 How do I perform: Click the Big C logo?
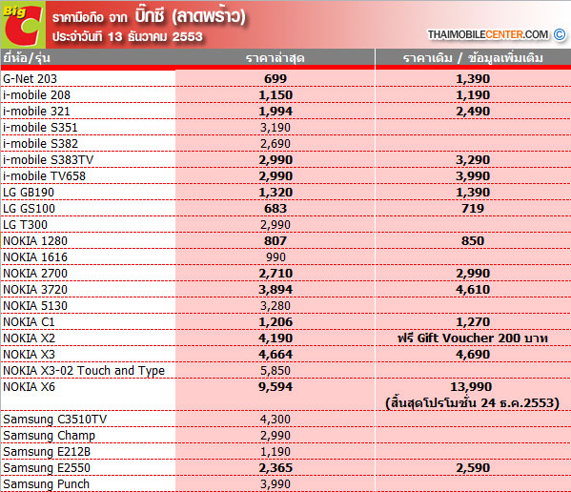point(23,25)
